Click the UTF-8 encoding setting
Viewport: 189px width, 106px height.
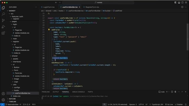[141, 105]
